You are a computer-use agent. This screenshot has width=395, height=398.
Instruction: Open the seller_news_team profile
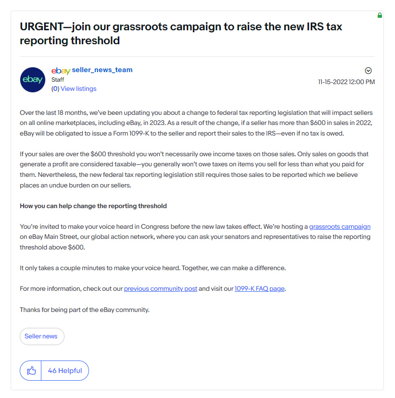coord(102,70)
